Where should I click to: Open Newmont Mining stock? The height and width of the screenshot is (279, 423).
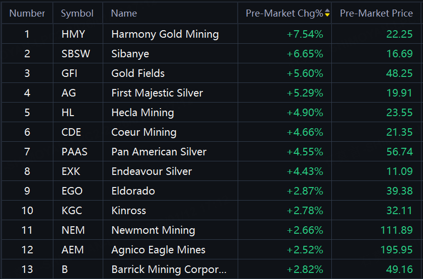tap(153, 230)
